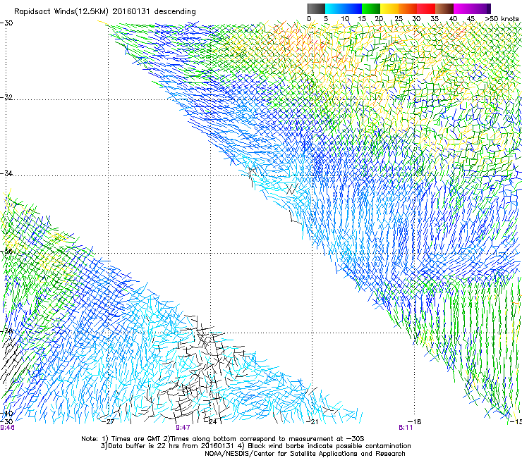This screenshot has width=522, height=458.
Task: Click the '-21' longitude axis label
Action: click(312, 421)
